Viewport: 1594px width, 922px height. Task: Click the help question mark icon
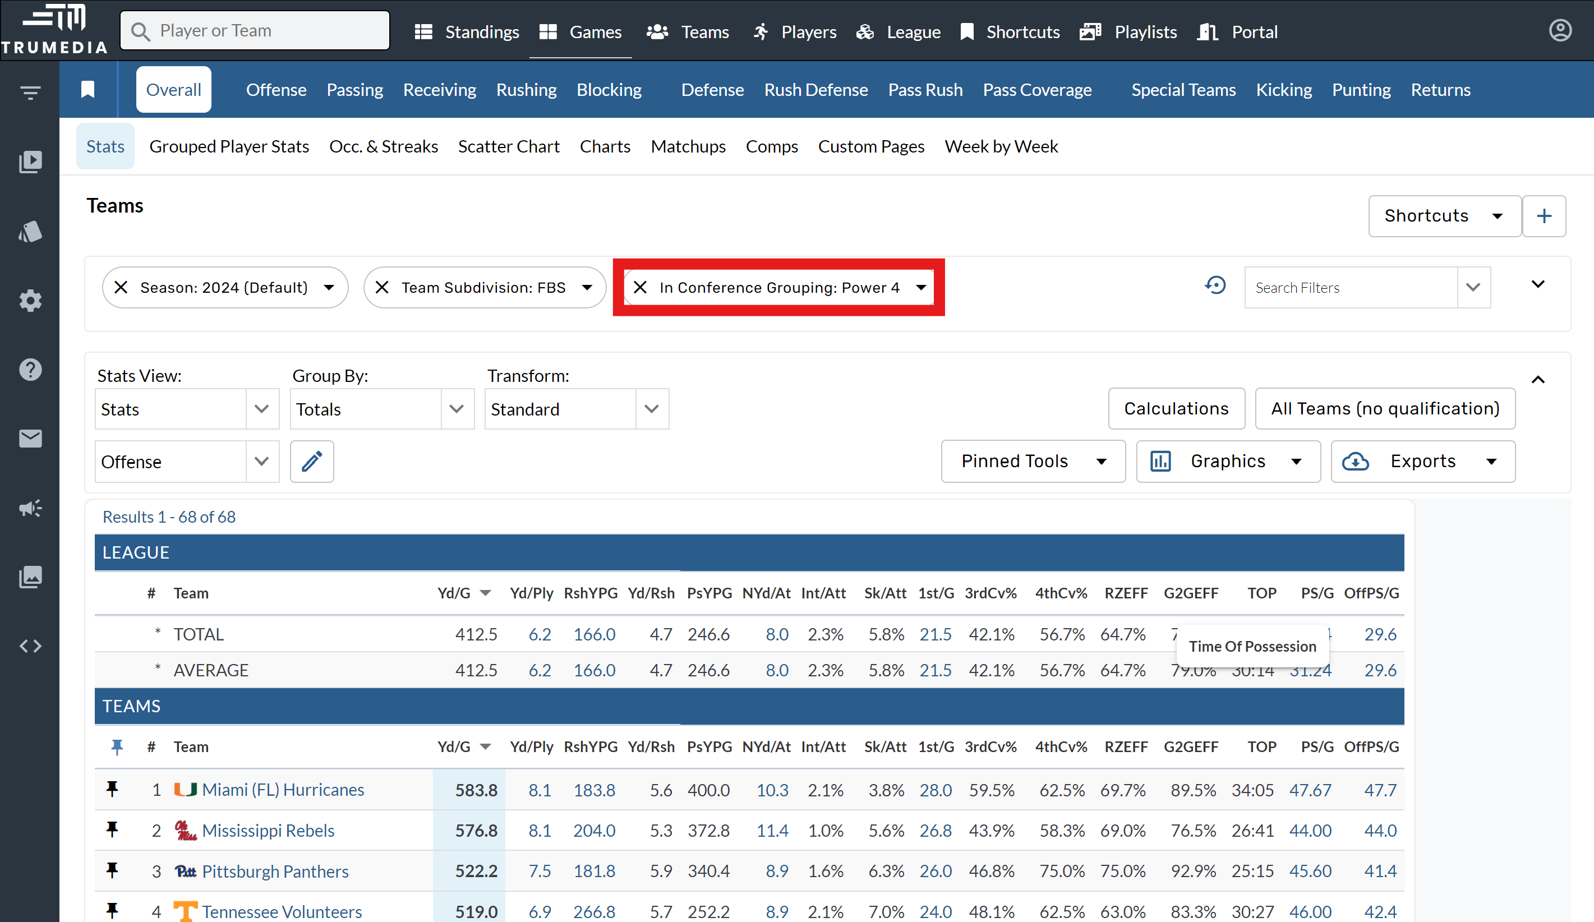30,370
